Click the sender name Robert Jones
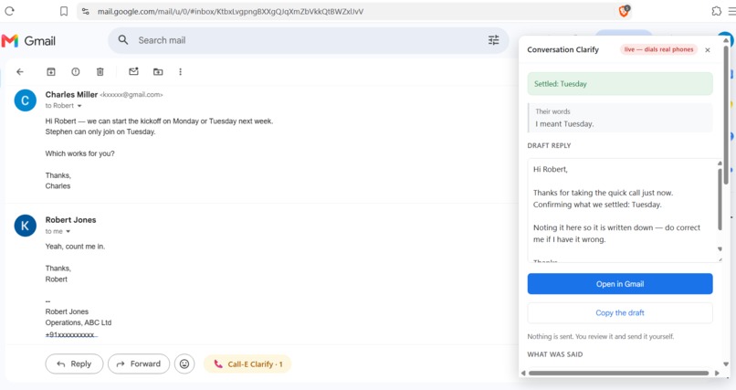This screenshot has width=736, height=390. coord(70,219)
